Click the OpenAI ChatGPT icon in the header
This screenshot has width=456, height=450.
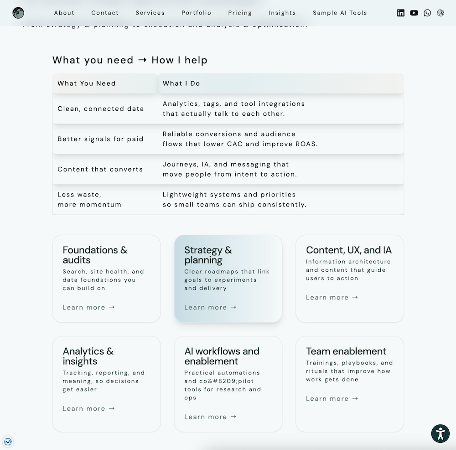pos(440,13)
